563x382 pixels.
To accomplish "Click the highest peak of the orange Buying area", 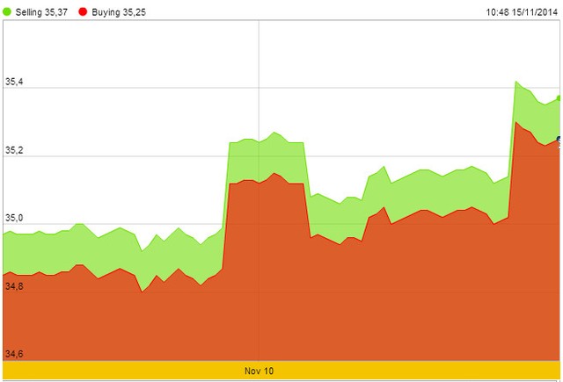I will (516, 124).
